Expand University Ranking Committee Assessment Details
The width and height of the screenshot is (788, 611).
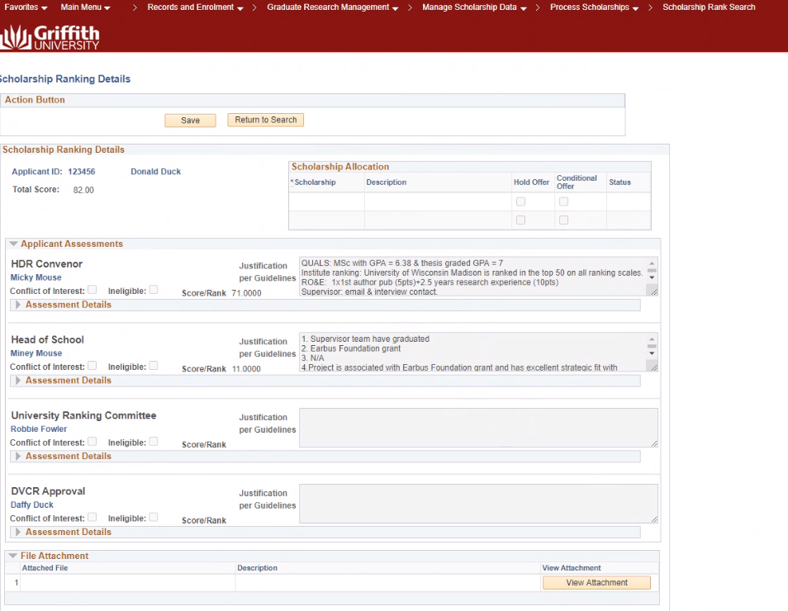tap(18, 457)
